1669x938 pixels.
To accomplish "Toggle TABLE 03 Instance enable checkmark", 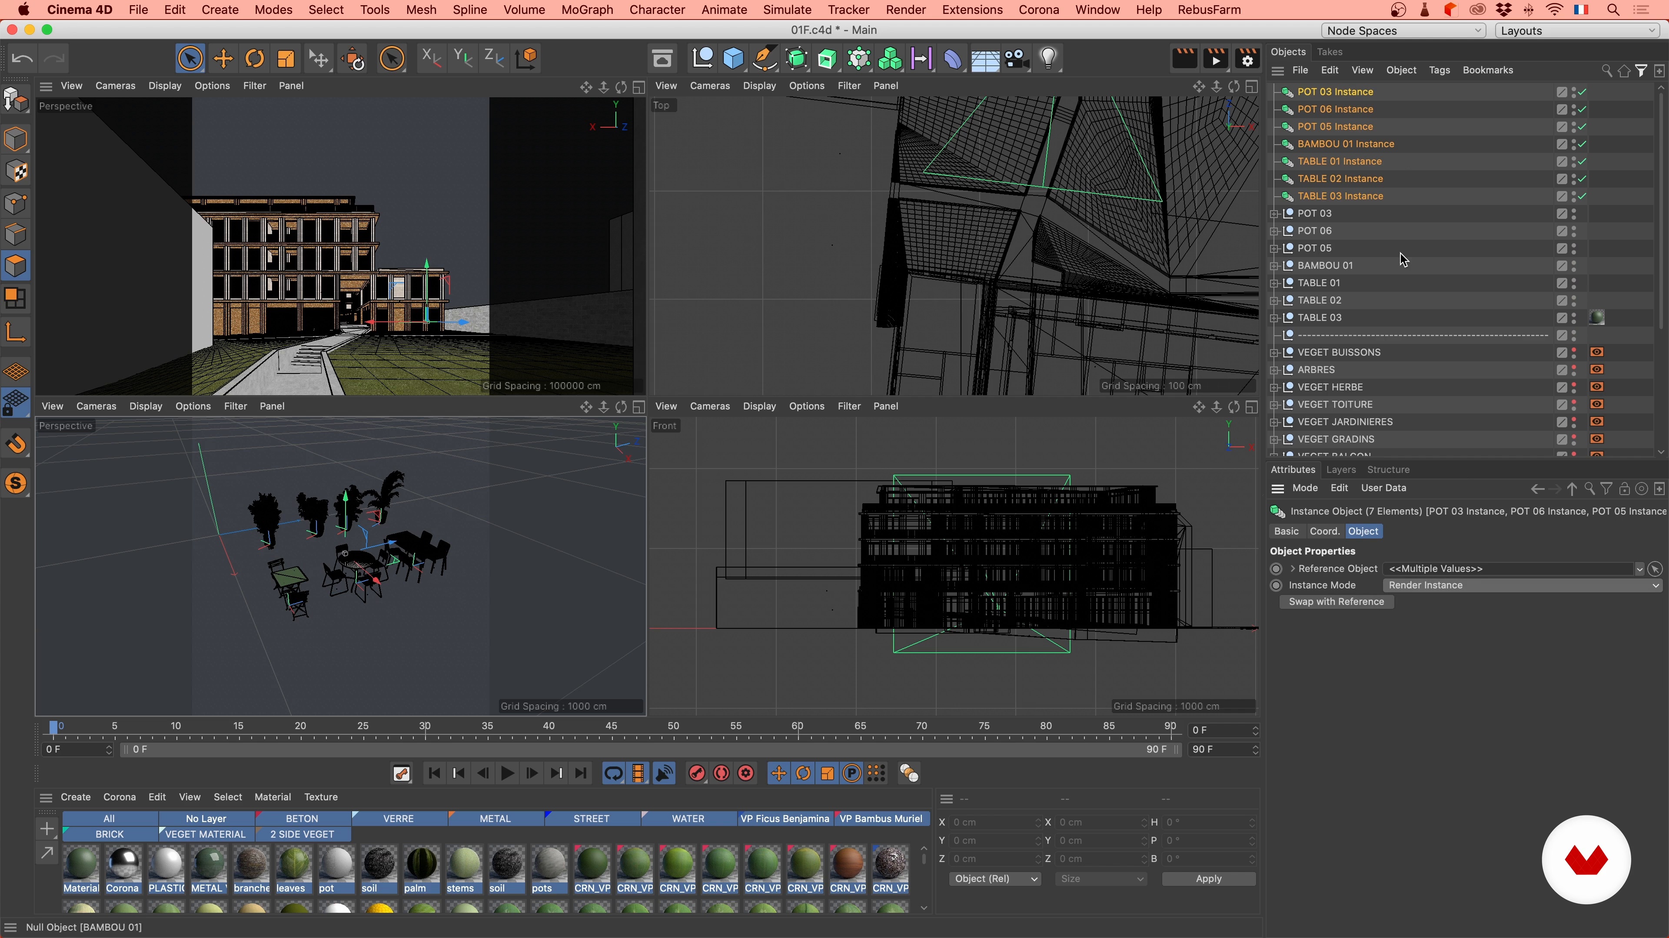I will [1582, 196].
